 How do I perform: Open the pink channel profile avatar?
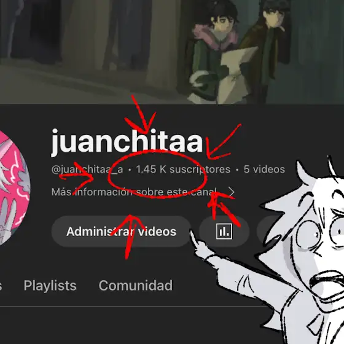coord(13,189)
